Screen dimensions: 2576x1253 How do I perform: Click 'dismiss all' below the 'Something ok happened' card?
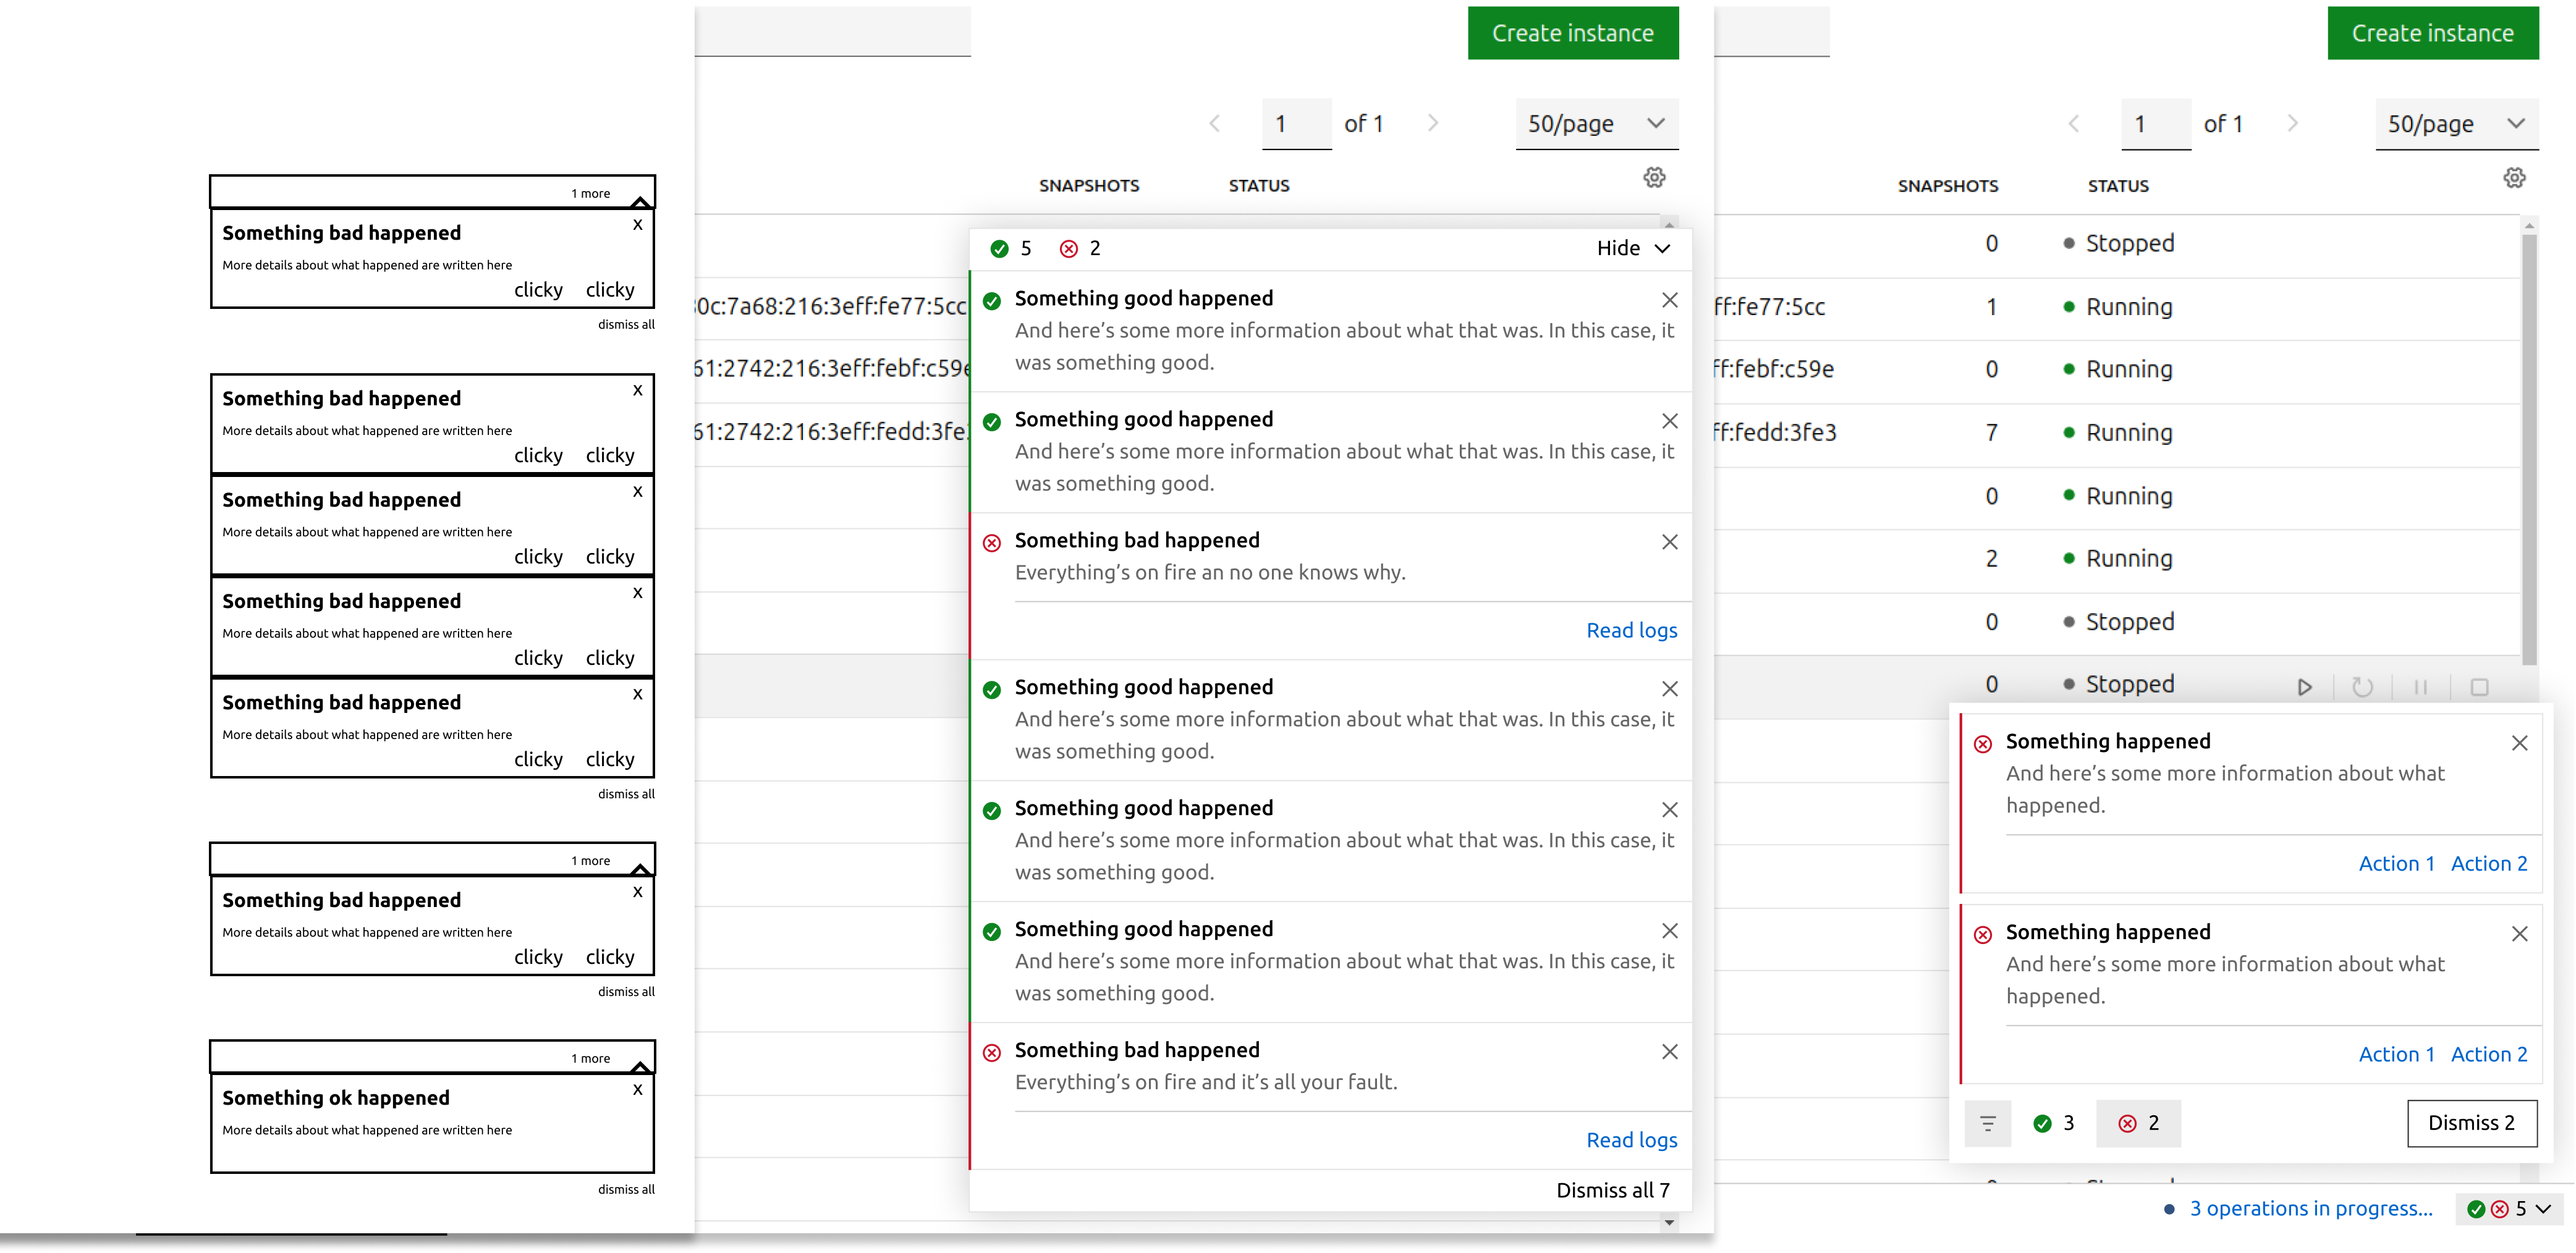tap(626, 1189)
